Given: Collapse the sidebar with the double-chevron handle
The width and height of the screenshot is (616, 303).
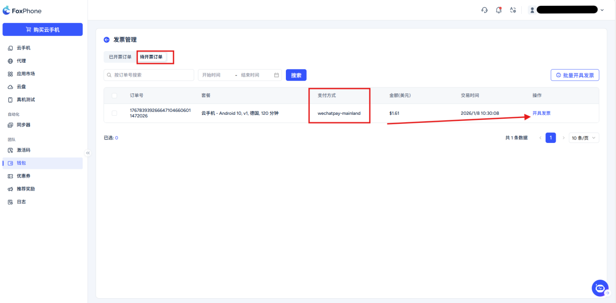Looking at the screenshot, I should click(x=88, y=153).
